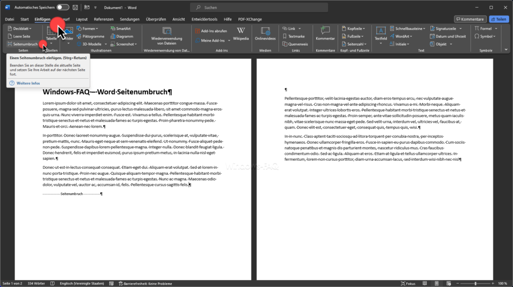This screenshot has height=287, width=513.
Task: Open the Überprüfen tab
Action: [156, 20]
